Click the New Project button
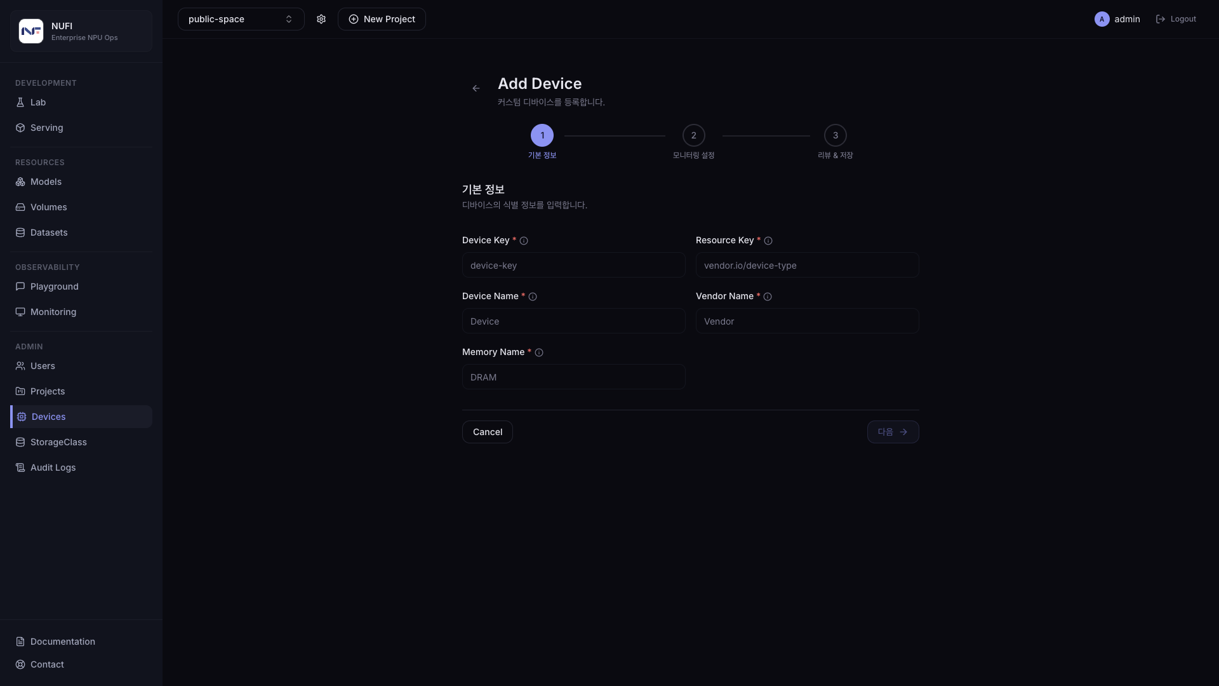 382,19
